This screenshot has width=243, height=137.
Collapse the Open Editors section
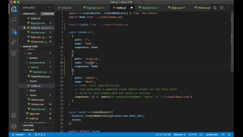21,14
